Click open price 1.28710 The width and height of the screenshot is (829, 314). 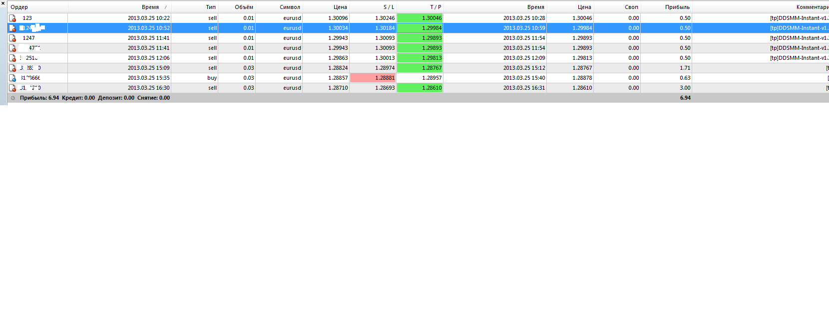coord(338,88)
